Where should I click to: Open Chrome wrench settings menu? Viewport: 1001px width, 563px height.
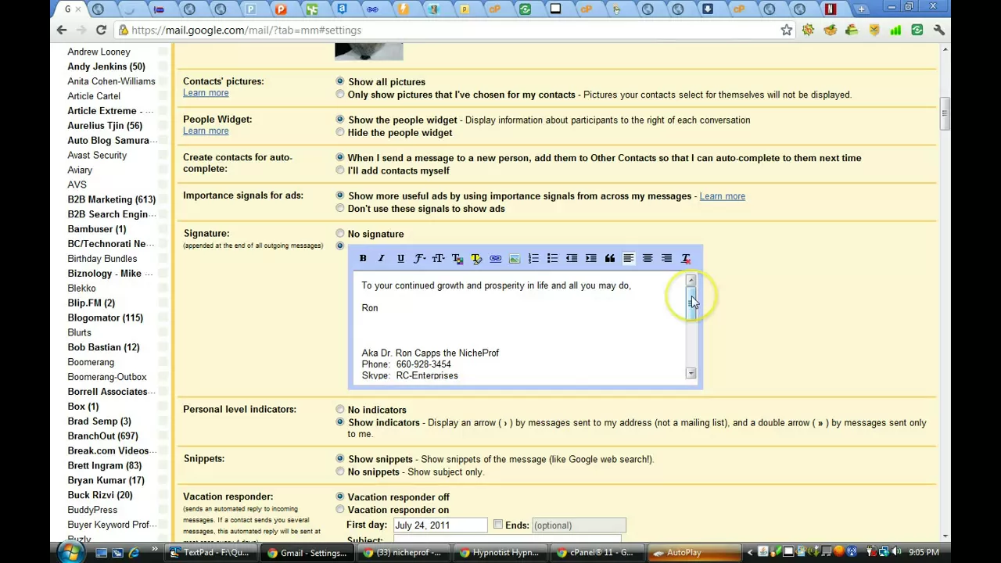pyautogui.click(x=939, y=30)
